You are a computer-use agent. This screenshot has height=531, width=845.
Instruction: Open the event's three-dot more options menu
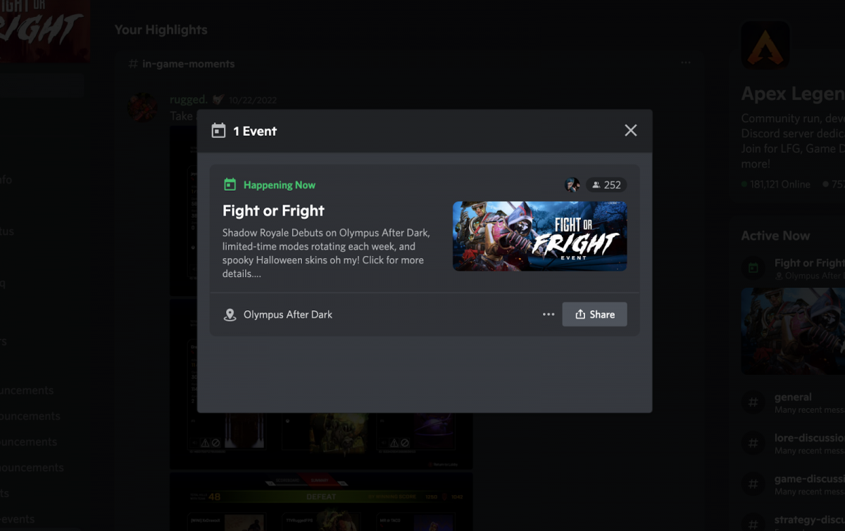(549, 314)
